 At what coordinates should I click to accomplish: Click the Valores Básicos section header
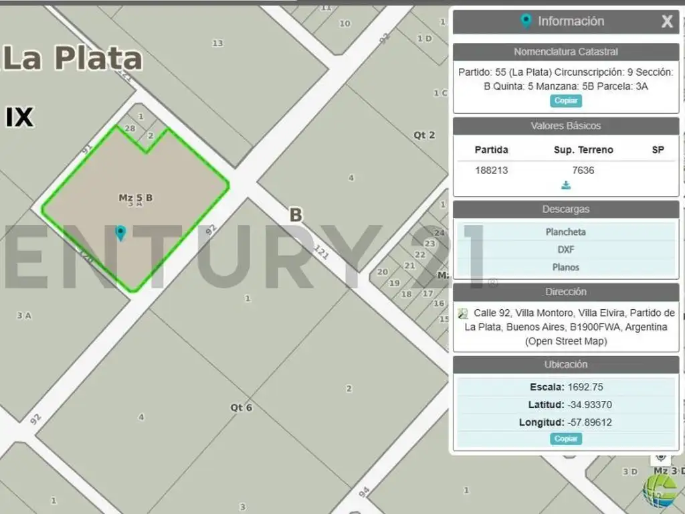[566, 126]
